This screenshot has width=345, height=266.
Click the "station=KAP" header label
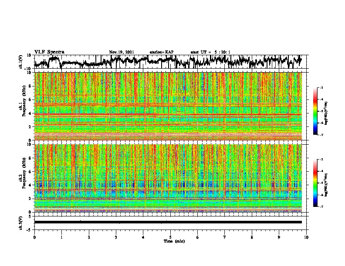[162, 52]
